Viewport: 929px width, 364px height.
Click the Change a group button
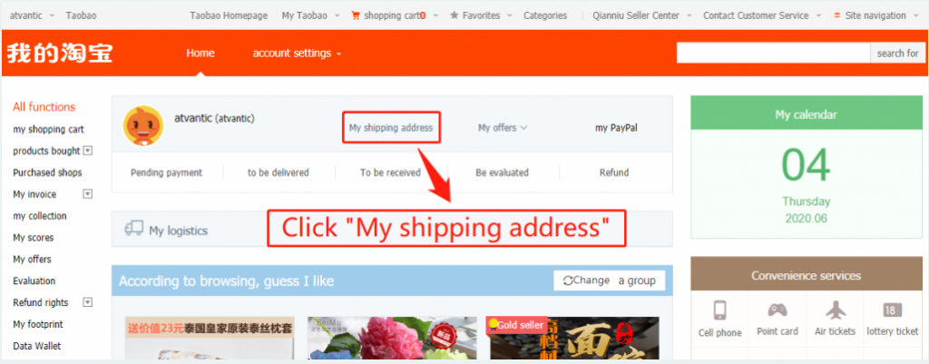point(609,280)
